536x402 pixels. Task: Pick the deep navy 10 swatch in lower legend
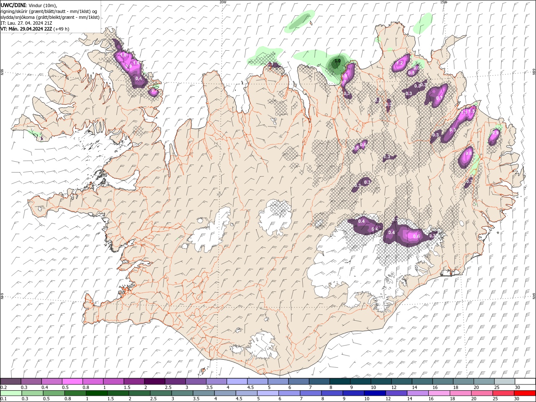[x=374, y=393]
